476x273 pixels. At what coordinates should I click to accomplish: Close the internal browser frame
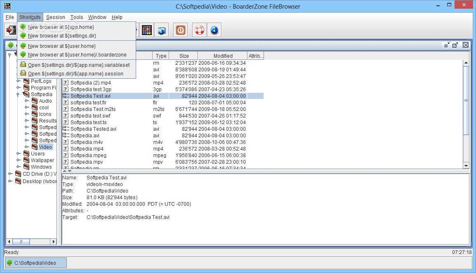(466, 45)
